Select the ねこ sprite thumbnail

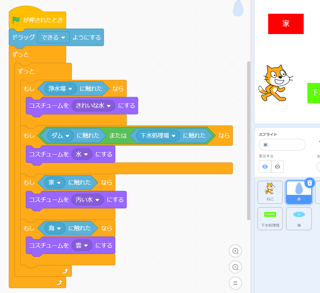(x=270, y=192)
